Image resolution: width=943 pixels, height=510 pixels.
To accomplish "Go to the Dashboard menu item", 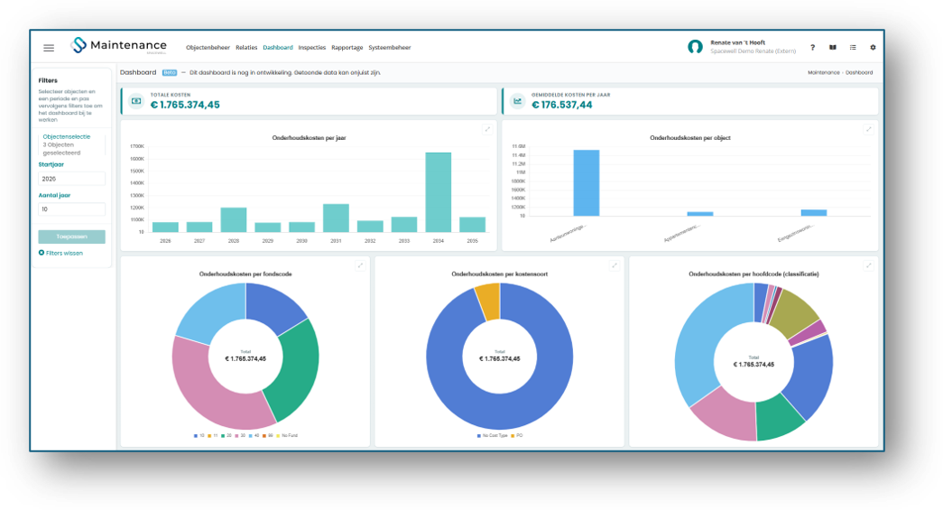I will pyautogui.click(x=278, y=48).
